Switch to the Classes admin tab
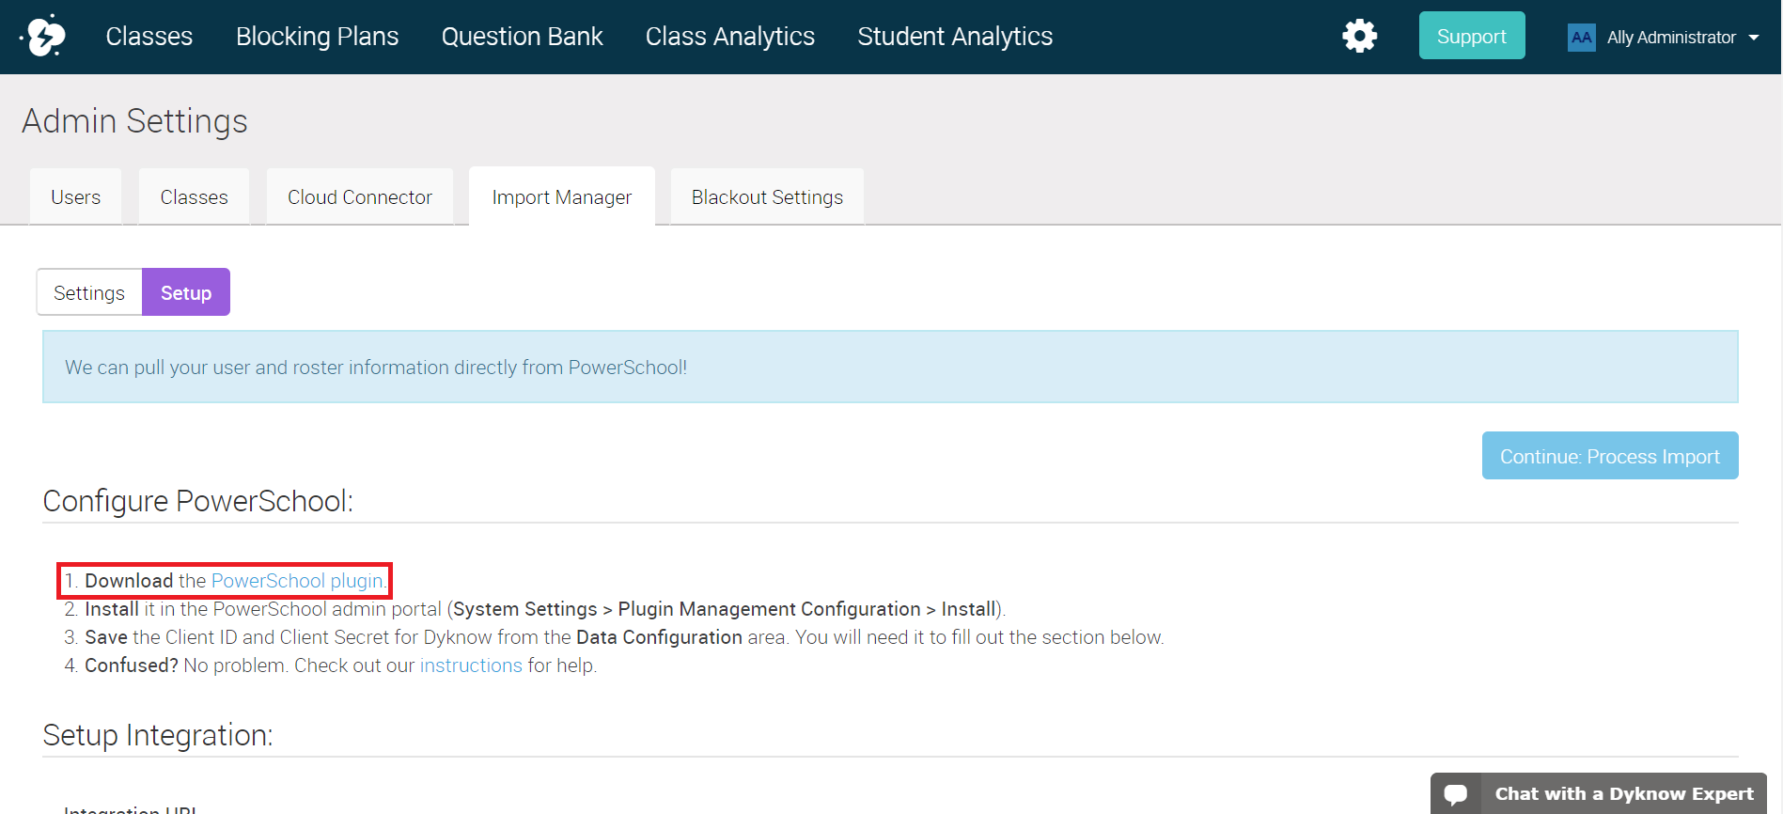This screenshot has height=814, width=1783. (194, 197)
